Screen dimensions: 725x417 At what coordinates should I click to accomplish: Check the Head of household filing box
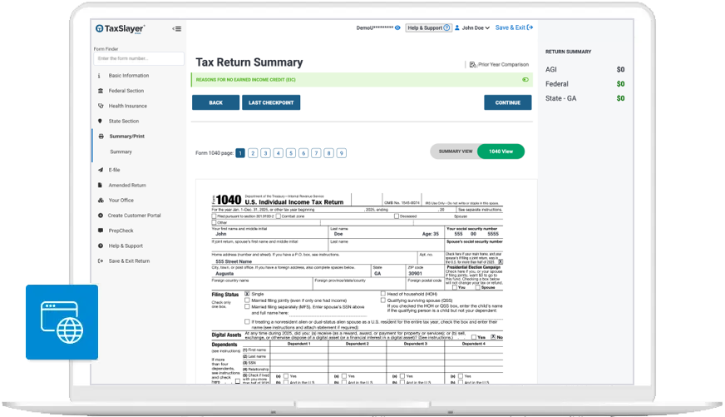[x=382, y=294]
